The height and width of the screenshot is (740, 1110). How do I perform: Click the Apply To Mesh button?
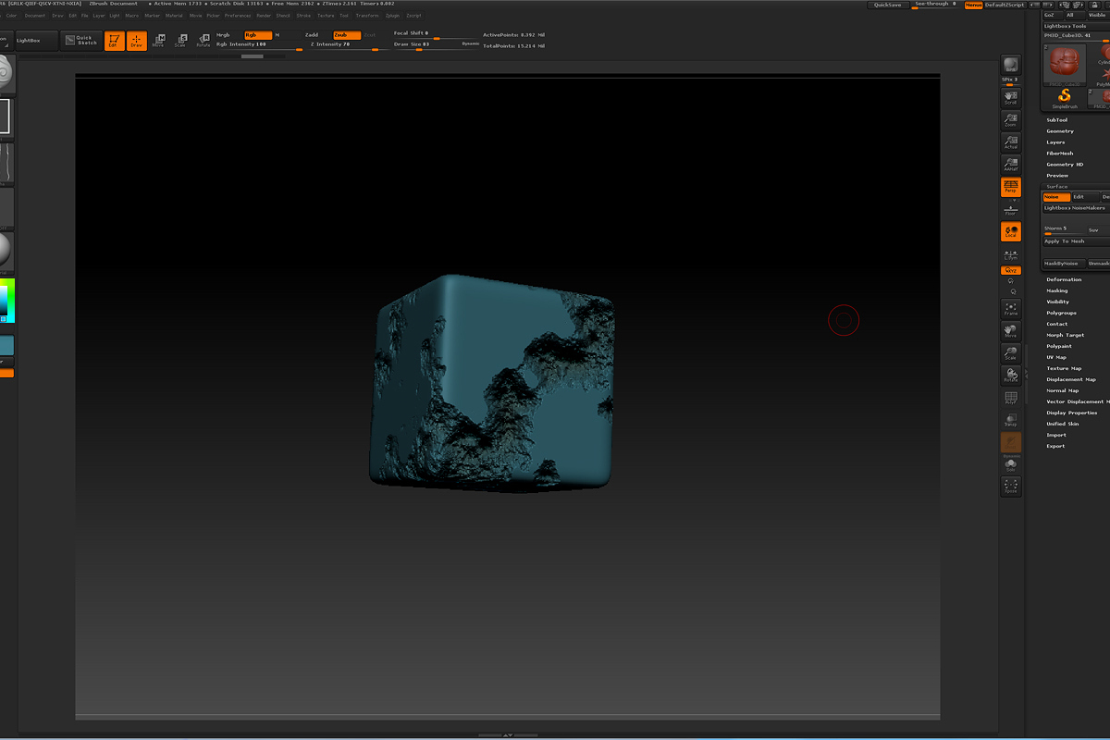1064,241
